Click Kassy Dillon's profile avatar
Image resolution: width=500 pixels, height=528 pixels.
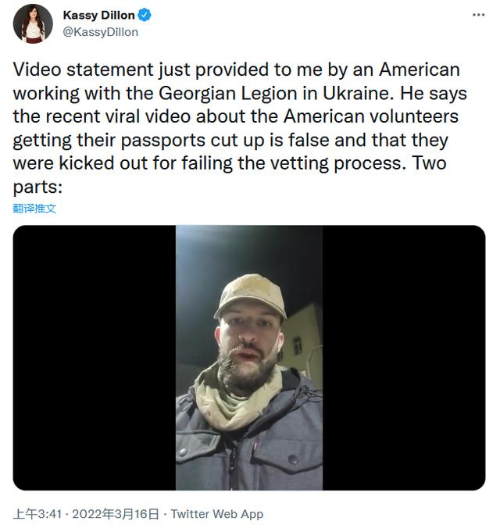[33, 23]
